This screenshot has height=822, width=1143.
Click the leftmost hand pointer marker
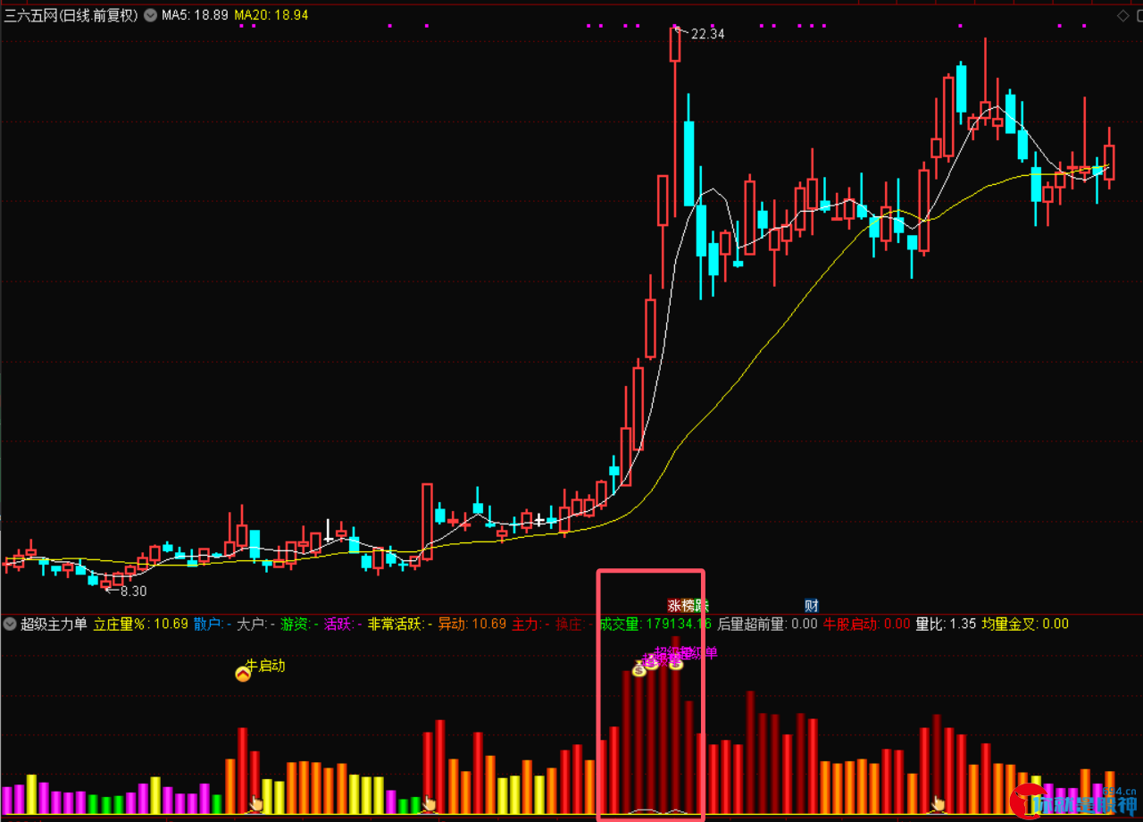pyautogui.click(x=256, y=803)
